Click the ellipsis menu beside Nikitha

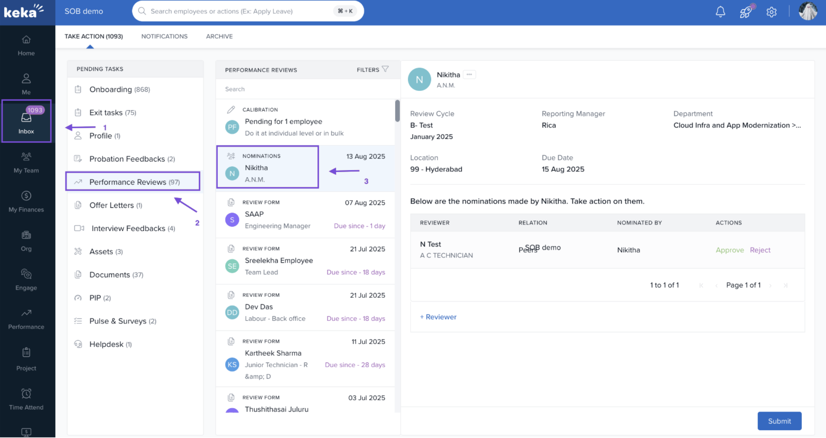(x=469, y=75)
